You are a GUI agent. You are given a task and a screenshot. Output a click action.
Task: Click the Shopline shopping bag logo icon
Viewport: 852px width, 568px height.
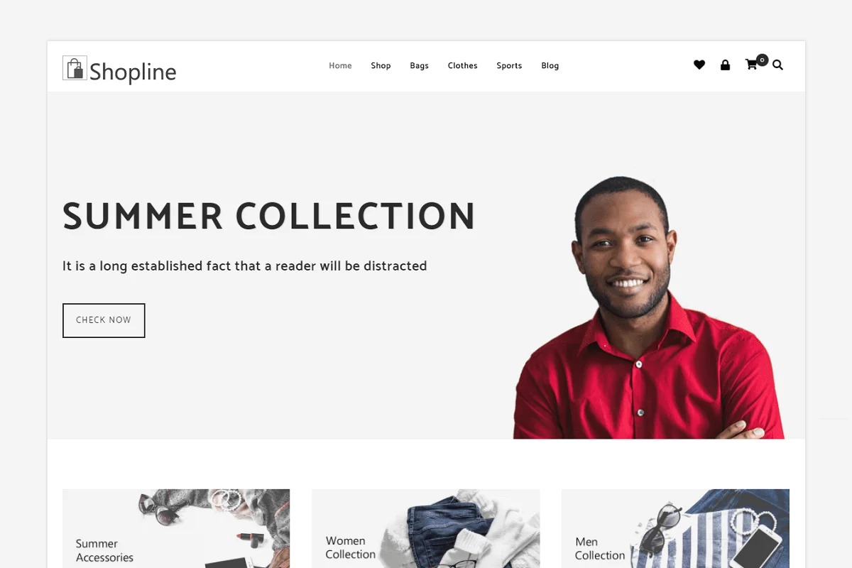(x=75, y=68)
